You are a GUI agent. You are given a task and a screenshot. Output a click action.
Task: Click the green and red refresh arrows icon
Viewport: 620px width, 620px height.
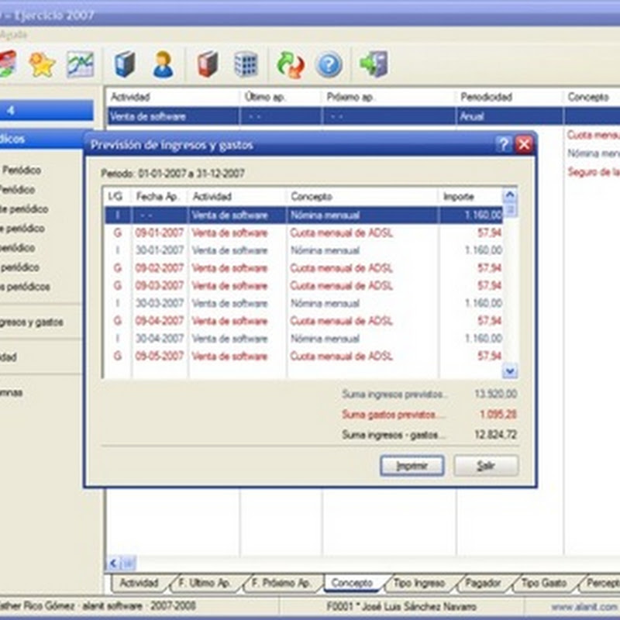291,64
